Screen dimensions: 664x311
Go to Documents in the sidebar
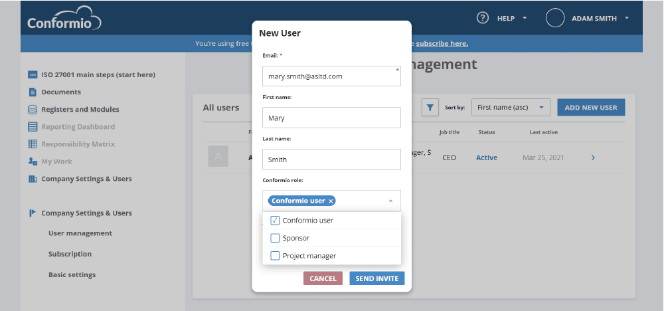pos(61,92)
